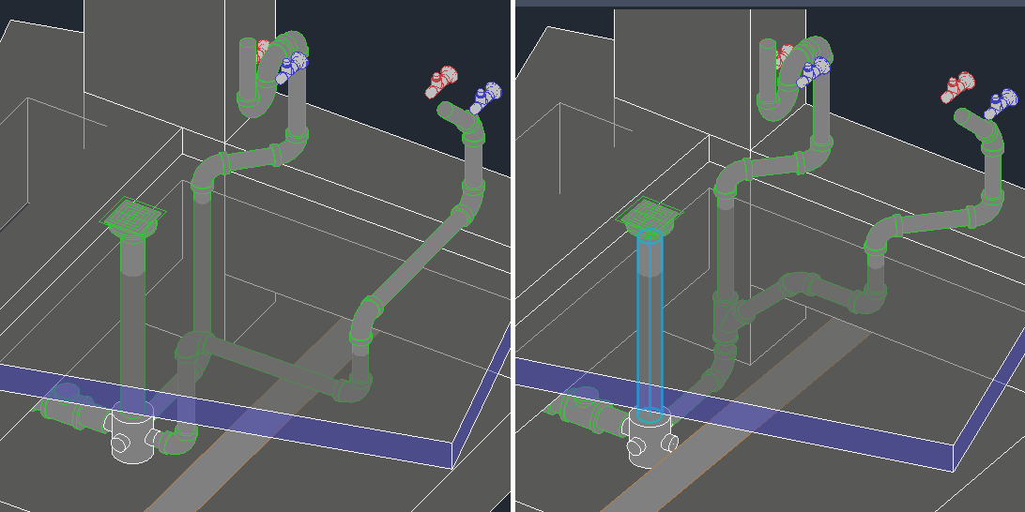
Task: Select the cyan highlighted vertical pipe
Action: point(650,326)
